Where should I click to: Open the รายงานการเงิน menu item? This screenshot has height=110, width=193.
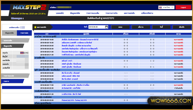click(x=113, y=13)
